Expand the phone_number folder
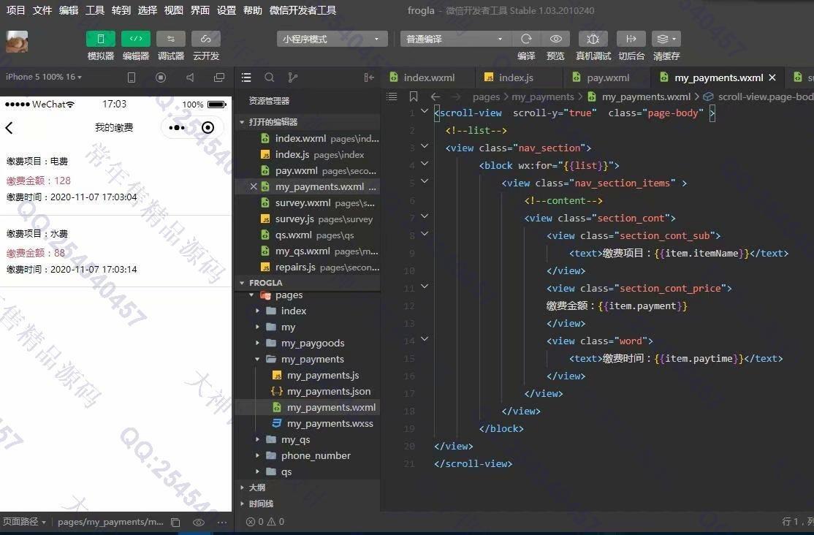The width and height of the screenshot is (814, 535). (x=257, y=455)
